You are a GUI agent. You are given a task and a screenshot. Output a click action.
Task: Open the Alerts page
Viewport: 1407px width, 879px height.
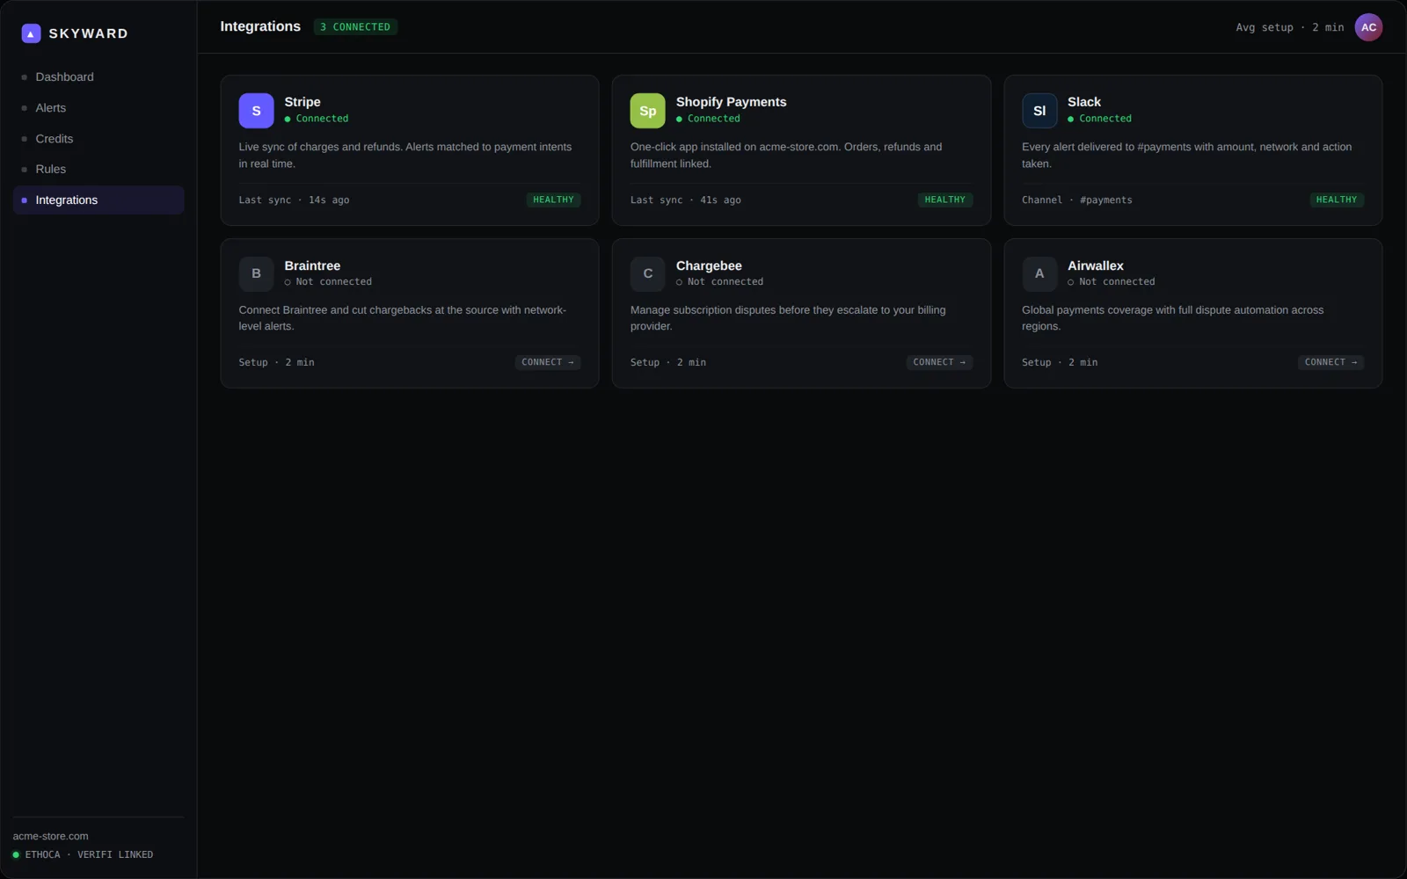98,108
